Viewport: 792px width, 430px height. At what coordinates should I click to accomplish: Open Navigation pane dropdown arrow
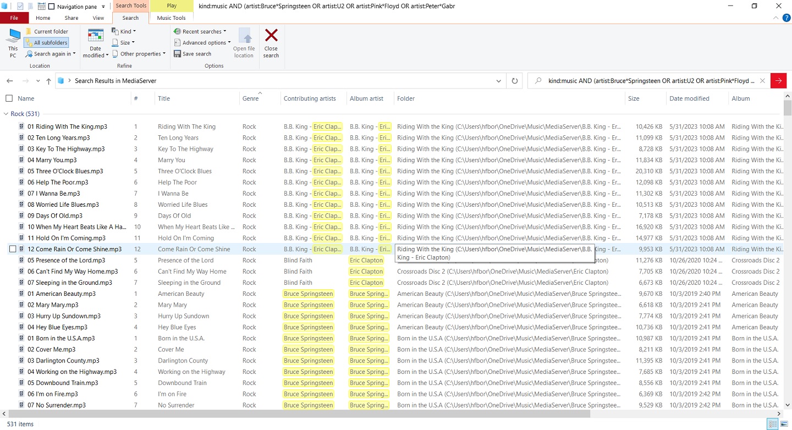(x=103, y=7)
